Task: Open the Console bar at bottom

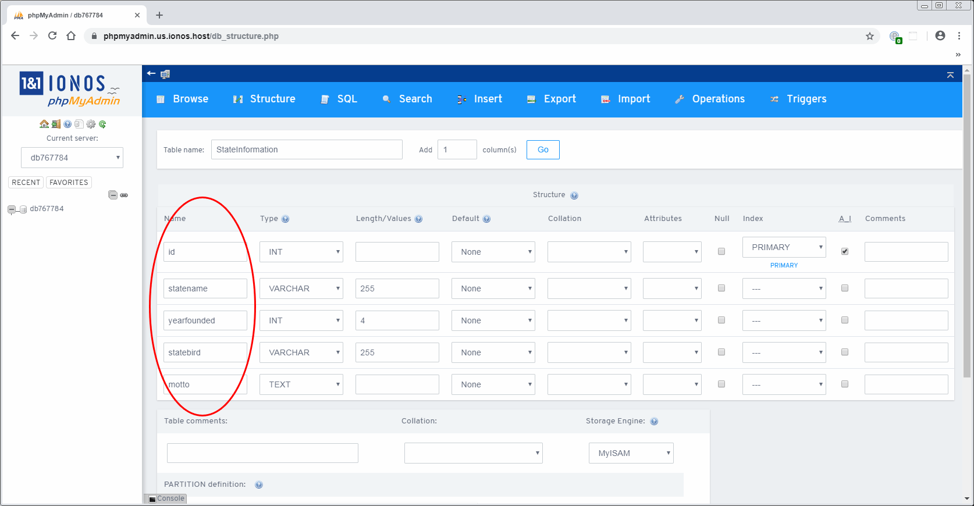Action: point(165,498)
